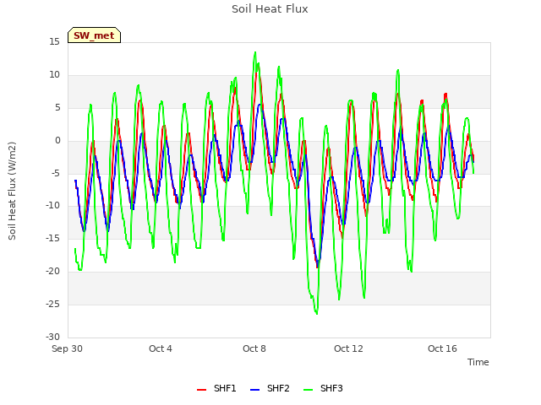Image resolution: width=541 pixels, height=405 pixels.
Task: Click the 10 y-axis tick label
Action: (x=54, y=75)
